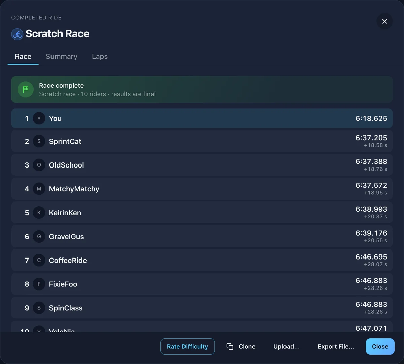The width and height of the screenshot is (404, 364).
Task: Click MatchyMatchy's time 6:37.572
Action: click(371, 185)
